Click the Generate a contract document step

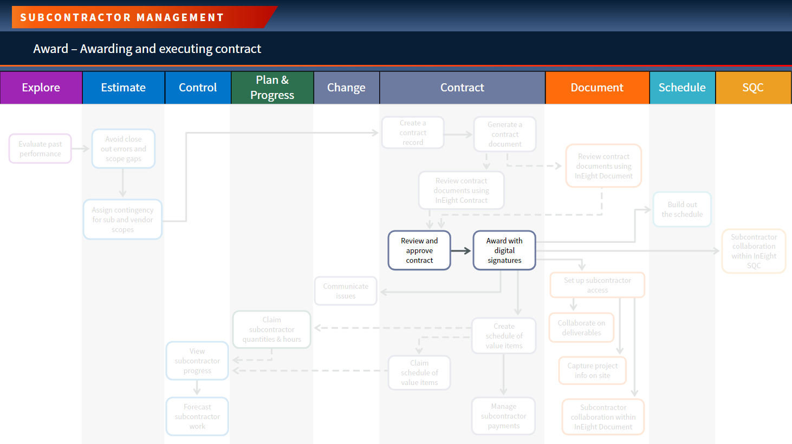(x=505, y=134)
